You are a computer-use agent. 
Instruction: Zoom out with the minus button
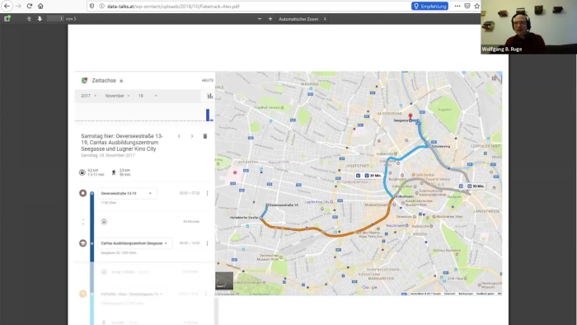pyautogui.click(x=260, y=19)
